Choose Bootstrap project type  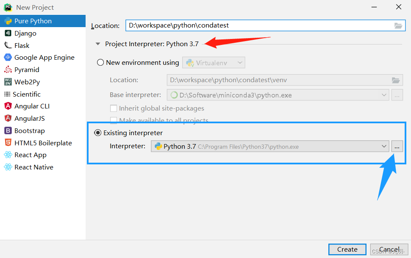click(43, 130)
